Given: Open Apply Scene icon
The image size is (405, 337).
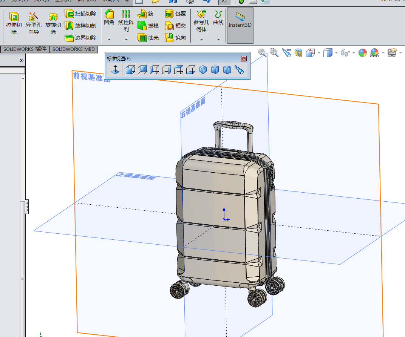Looking at the screenshot, I should pyautogui.click(x=375, y=53).
